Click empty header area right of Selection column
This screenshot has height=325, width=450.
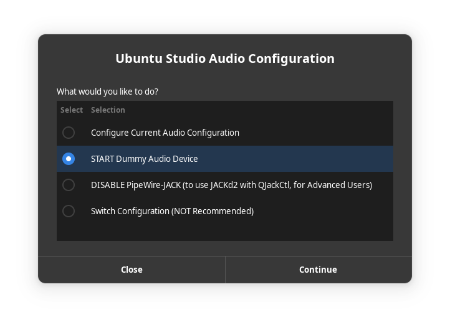[262, 110]
